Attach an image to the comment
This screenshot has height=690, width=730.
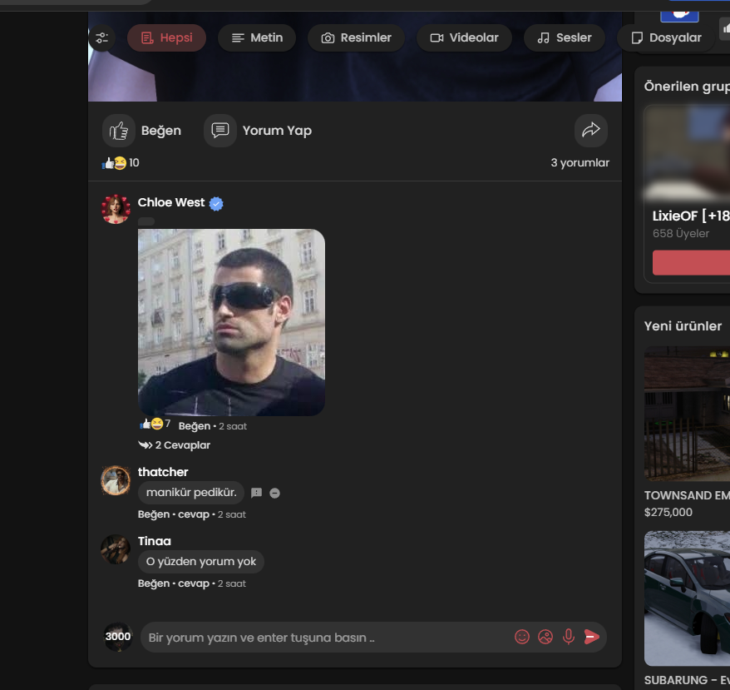pyautogui.click(x=545, y=637)
